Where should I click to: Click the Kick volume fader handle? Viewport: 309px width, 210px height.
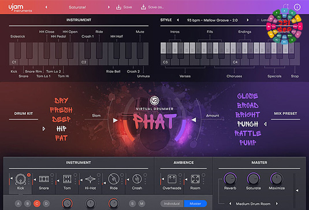click(x=12, y=178)
